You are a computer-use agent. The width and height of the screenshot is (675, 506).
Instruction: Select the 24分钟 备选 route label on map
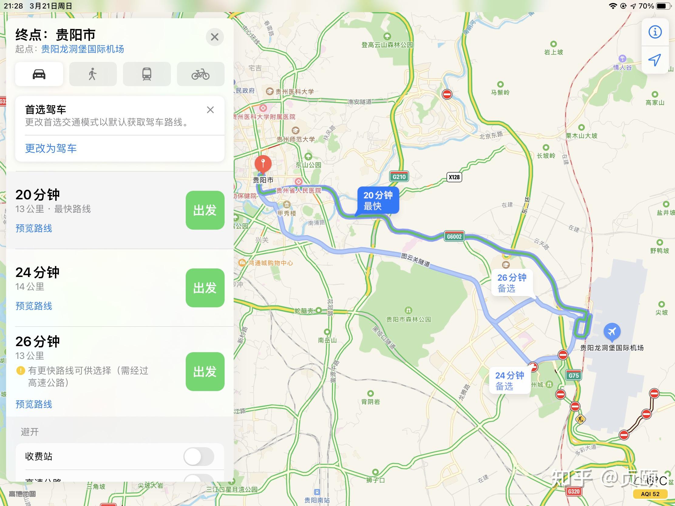(509, 381)
